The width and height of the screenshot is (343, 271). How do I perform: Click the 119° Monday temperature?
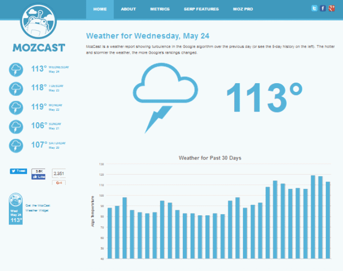point(39,107)
